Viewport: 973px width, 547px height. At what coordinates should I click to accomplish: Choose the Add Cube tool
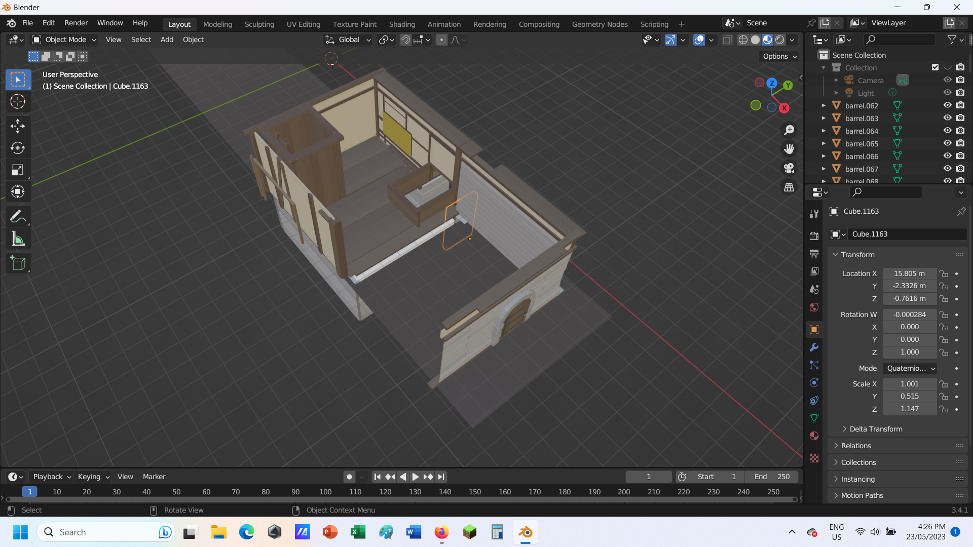click(18, 263)
